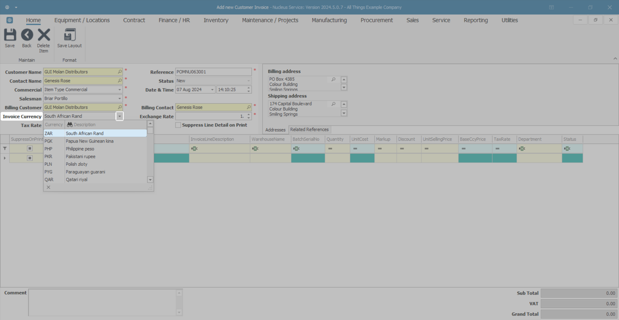
Task: Select Polish zloty currency
Action: coord(95,164)
